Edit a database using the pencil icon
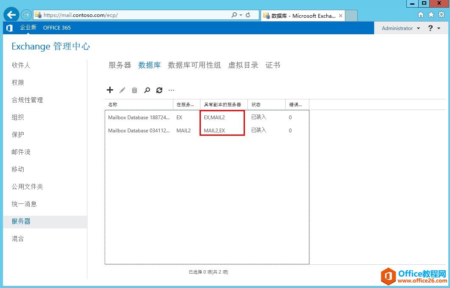450x288 pixels. click(122, 90)
